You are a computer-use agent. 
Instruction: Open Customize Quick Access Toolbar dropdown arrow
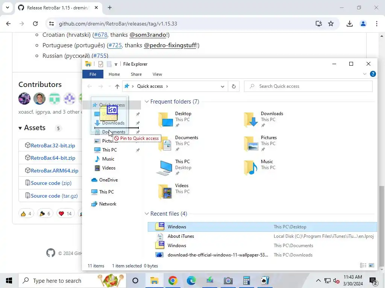[x=116, y=64]
